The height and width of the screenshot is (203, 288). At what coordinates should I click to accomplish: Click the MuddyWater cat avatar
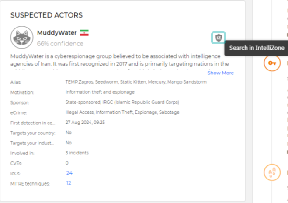tap(22, 38)
